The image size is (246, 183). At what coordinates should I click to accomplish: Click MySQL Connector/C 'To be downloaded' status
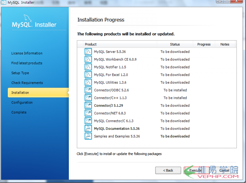[175, 121]
